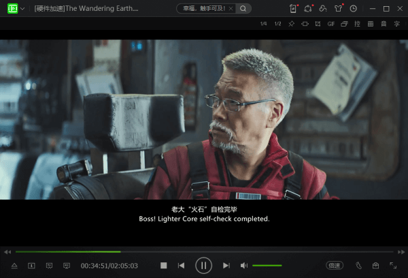
Task: Skip to the next video
Action: click(226, 266)
